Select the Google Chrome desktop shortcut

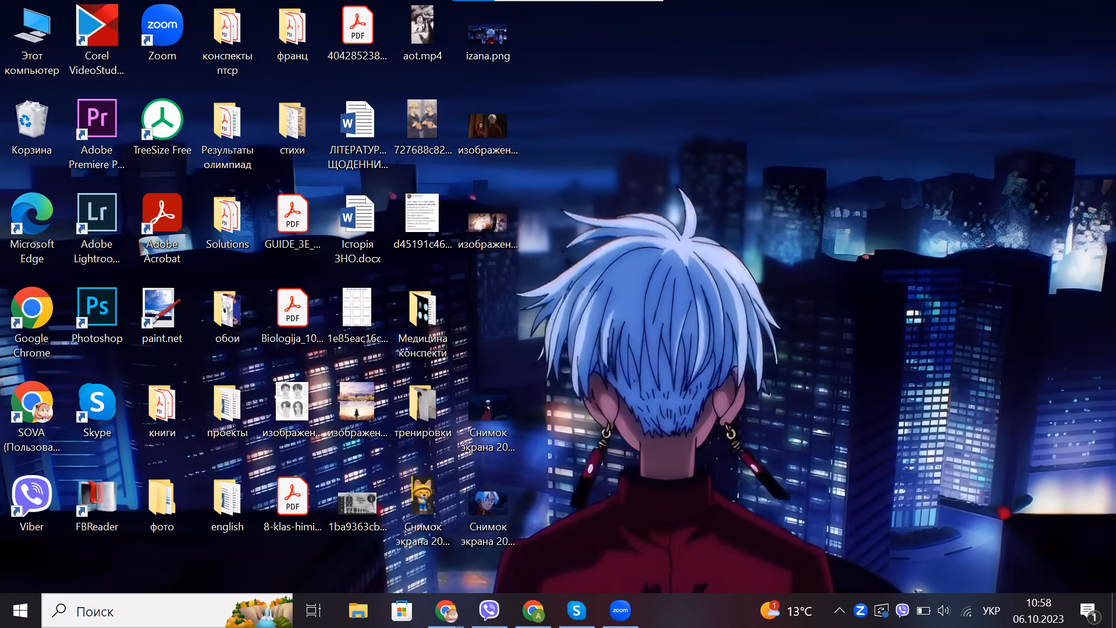tap(32, 322)
